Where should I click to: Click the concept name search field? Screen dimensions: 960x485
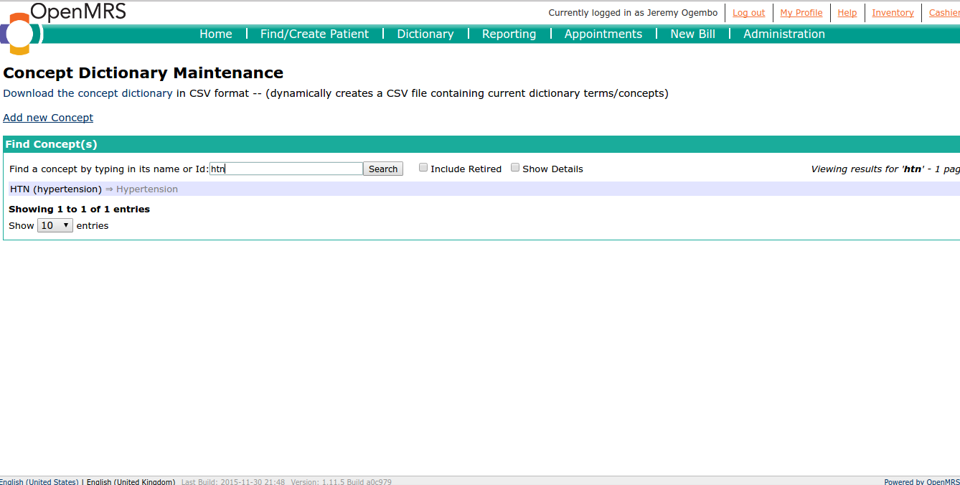(x=286, y=169)
